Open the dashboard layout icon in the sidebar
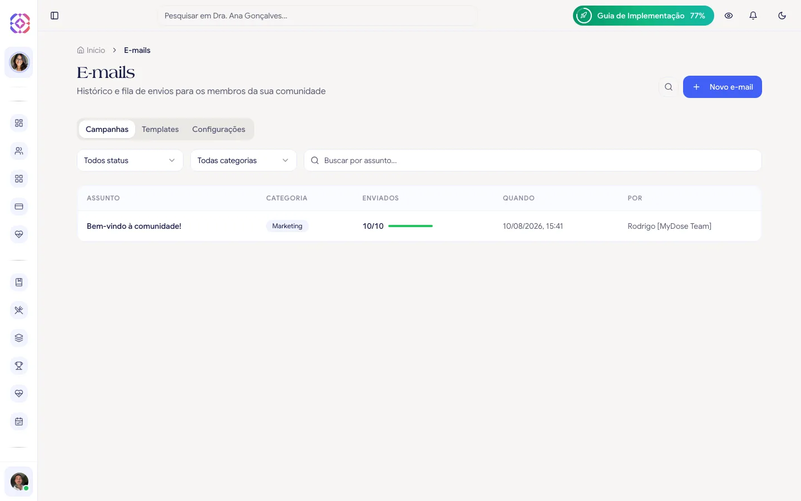This screenshot has height=501, width=801. 19,123
